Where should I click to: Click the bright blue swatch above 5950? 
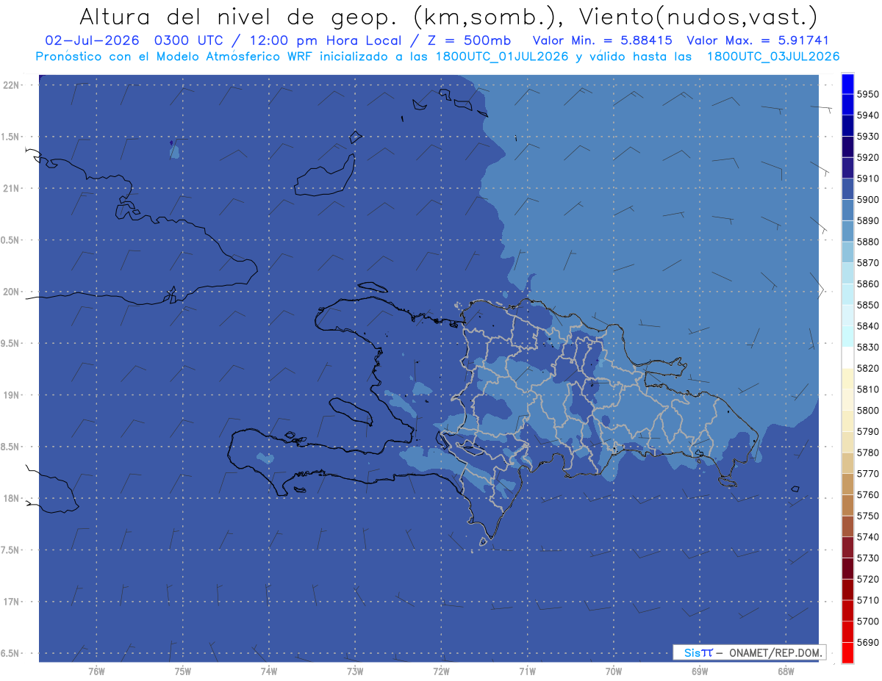coord(847,84)
